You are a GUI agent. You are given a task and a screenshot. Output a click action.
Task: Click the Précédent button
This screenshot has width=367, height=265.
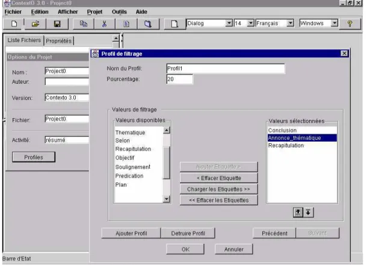pos(274,233)
